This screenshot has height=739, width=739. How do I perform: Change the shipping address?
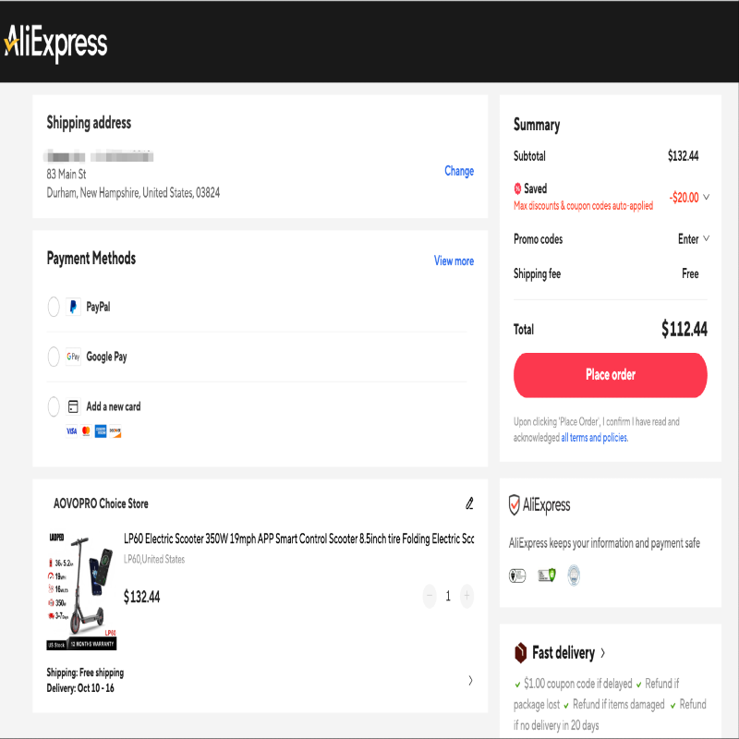[x=459, y=171]
